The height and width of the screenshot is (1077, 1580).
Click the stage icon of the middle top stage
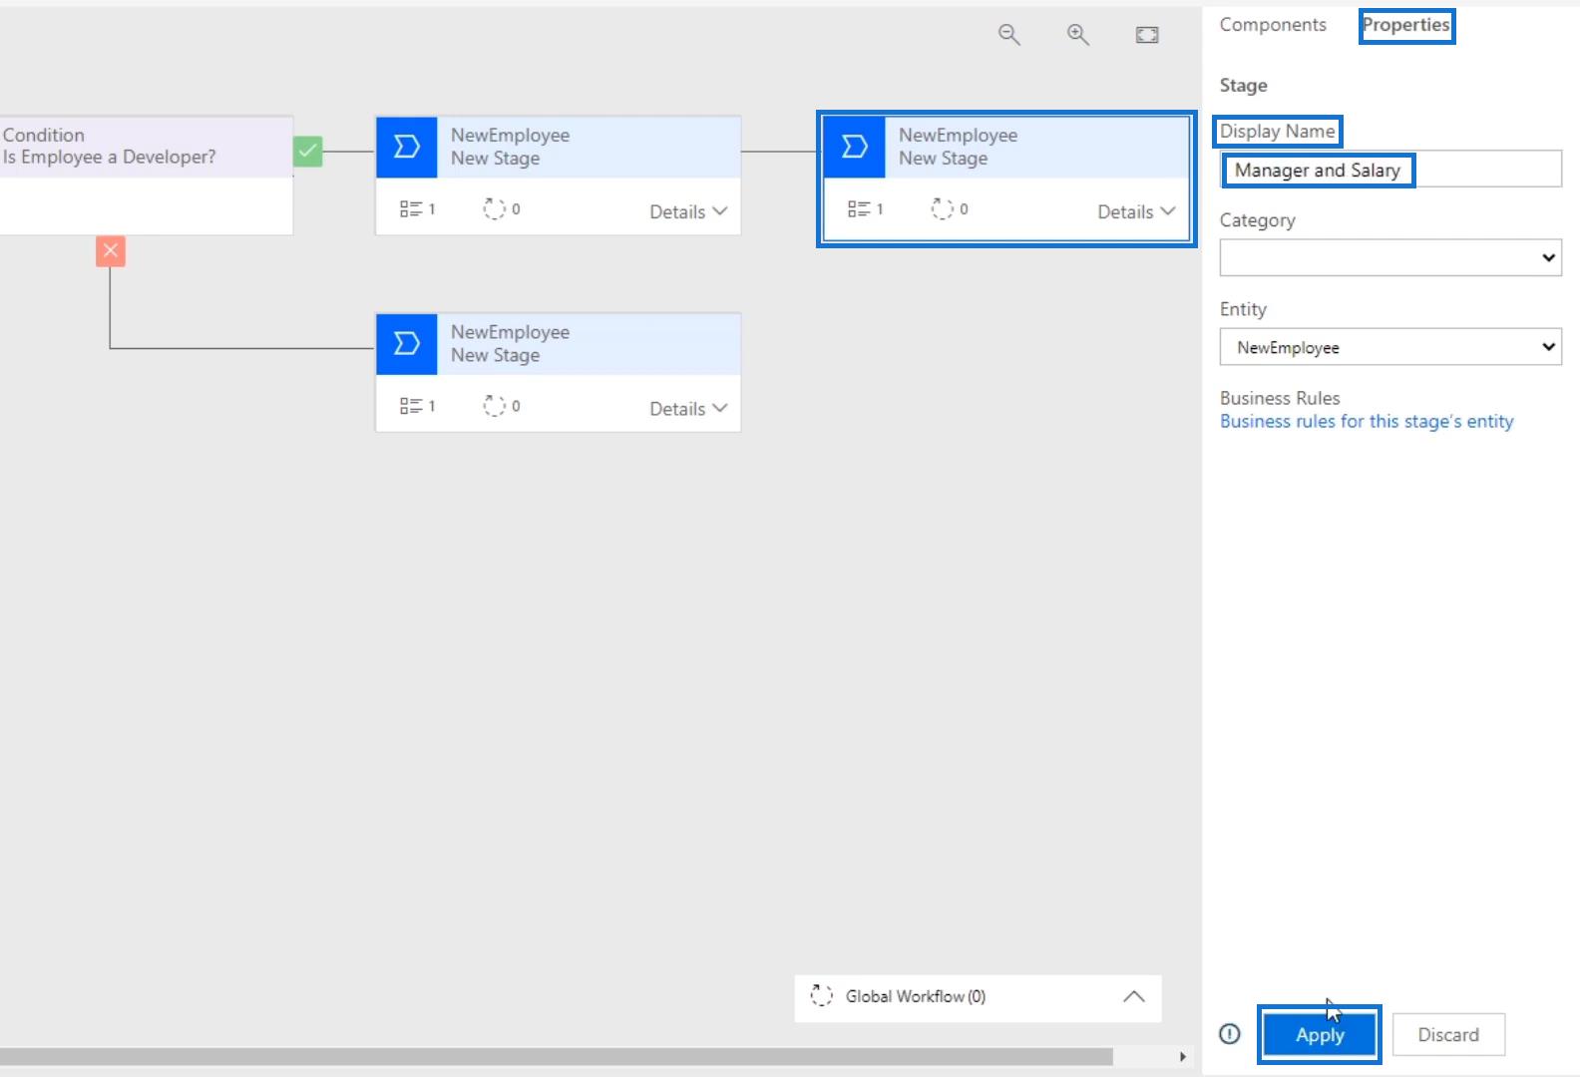(x=407, y=148)
